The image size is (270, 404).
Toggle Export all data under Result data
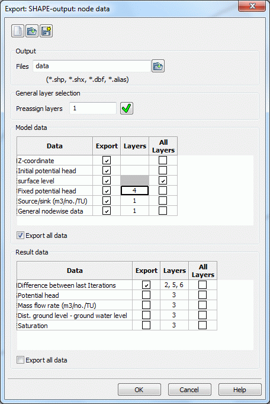click(x=20, y=360)
